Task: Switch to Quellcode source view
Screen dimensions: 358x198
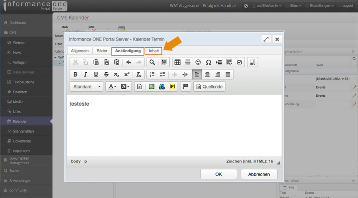Action: (209, 87)
